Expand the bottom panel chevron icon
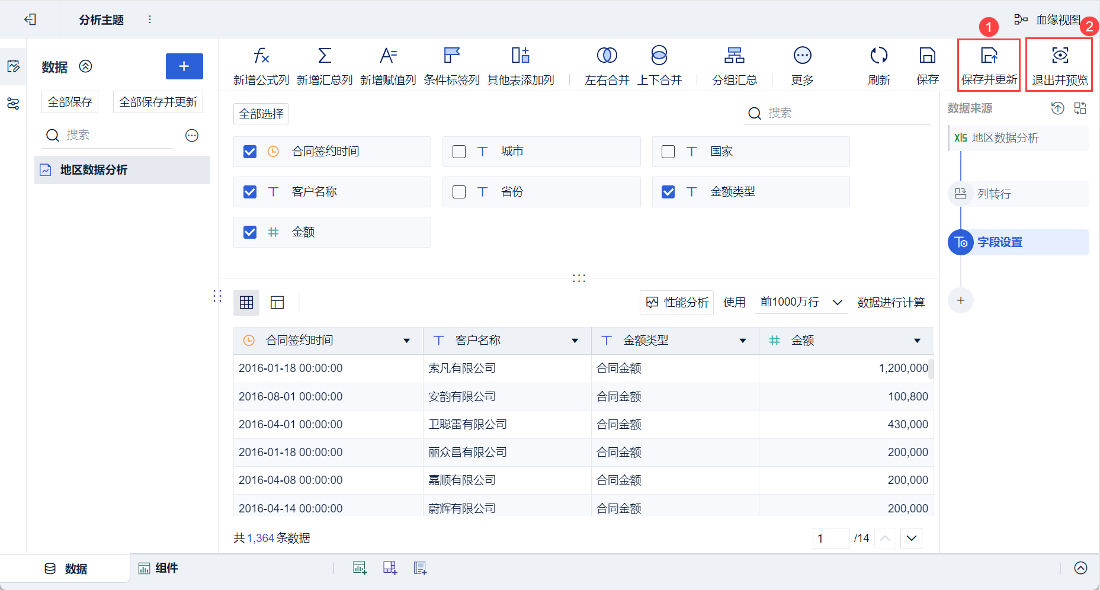Screen dimensions: 1100x590 [x=1081, y=569]
